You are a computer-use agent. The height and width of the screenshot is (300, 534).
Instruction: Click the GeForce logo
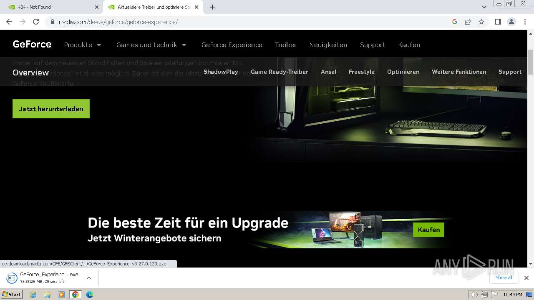[32, 44]
